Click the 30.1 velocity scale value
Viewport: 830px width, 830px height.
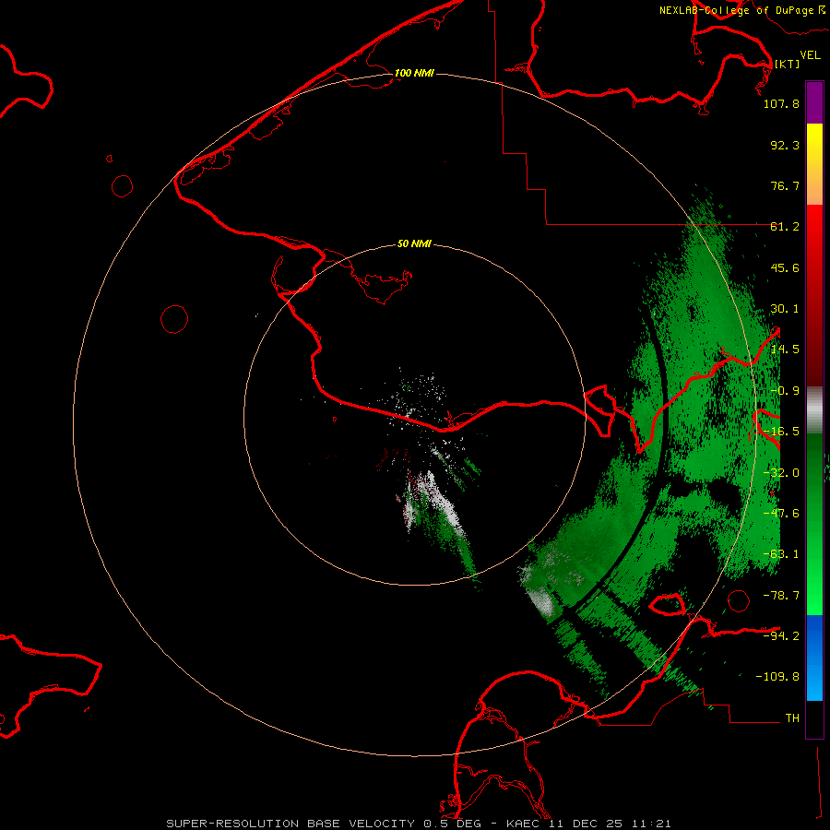785,309
